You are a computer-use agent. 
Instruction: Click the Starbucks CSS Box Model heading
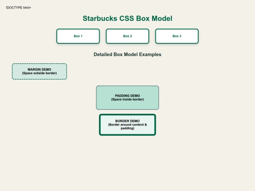(127, 18)
